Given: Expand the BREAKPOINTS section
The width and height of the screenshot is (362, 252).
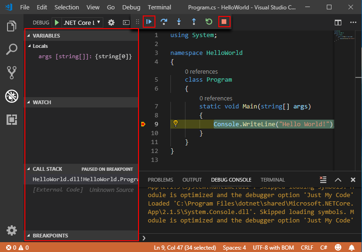Looking at the screenshot, I should 50,236.
